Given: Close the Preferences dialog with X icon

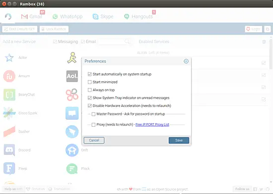Looking at the screenshot, I should [186, 61].
